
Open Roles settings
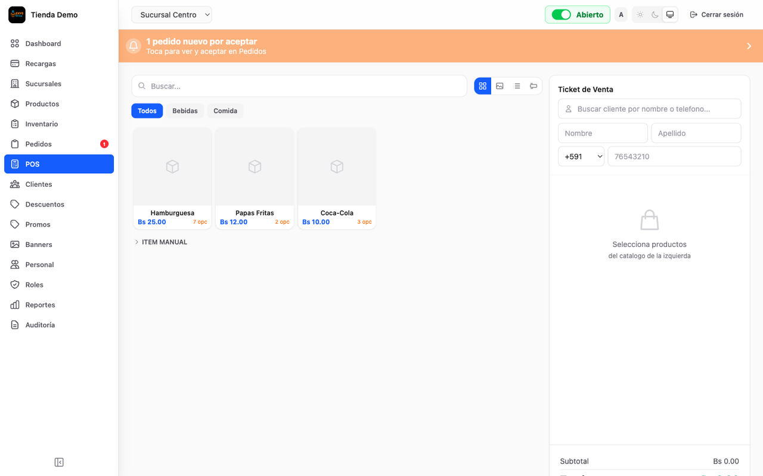59,284
